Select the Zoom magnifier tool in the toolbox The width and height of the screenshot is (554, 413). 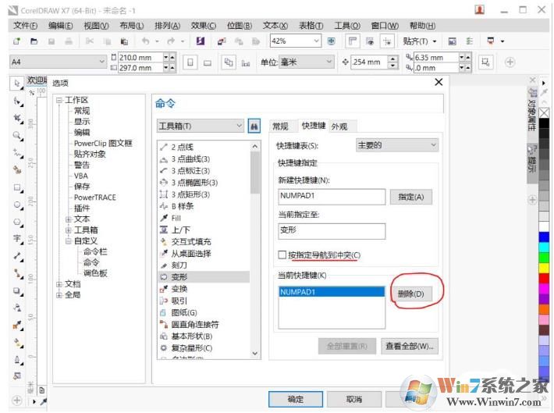click(x=18, y=135)
